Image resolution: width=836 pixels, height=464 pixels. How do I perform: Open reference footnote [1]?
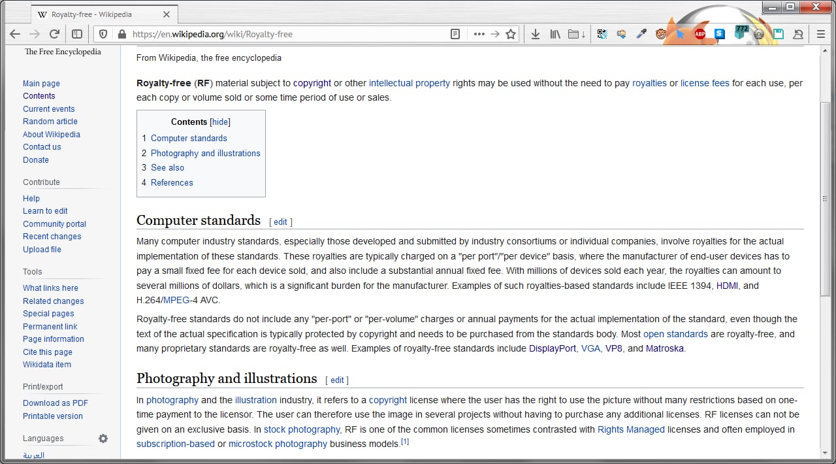point(405,442)
